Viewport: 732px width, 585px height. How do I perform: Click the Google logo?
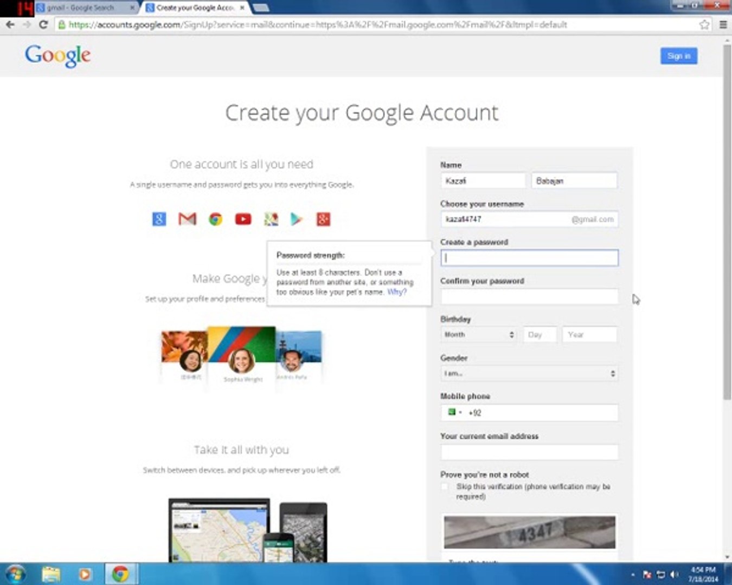(x=58, y=56)
